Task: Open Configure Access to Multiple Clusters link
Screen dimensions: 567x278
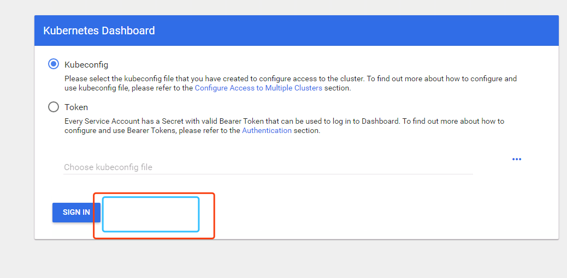Action: pos(258,88)
